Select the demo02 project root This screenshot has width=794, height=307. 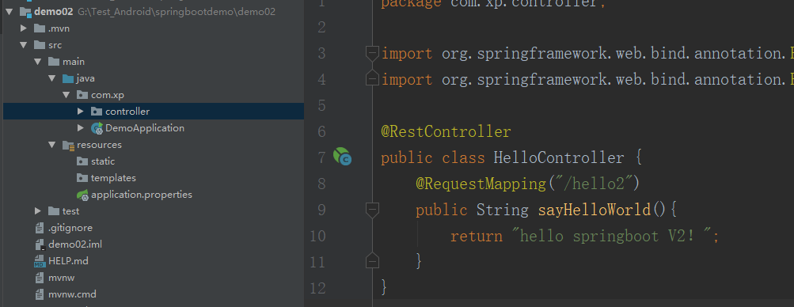point(53,12)
